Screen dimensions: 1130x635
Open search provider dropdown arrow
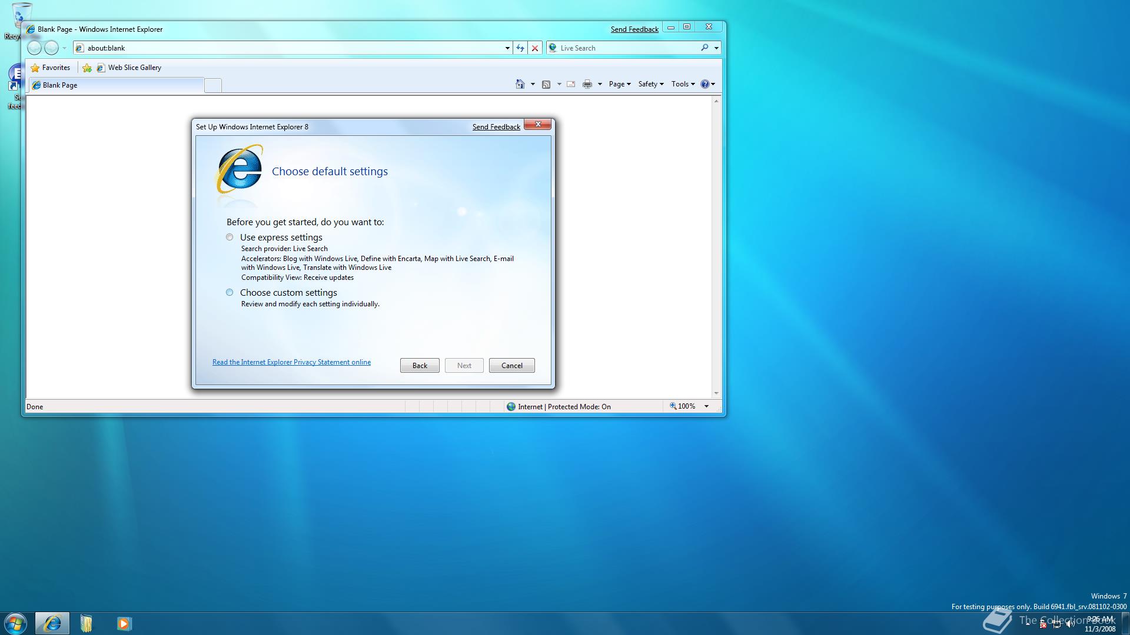tap(716, 48)
